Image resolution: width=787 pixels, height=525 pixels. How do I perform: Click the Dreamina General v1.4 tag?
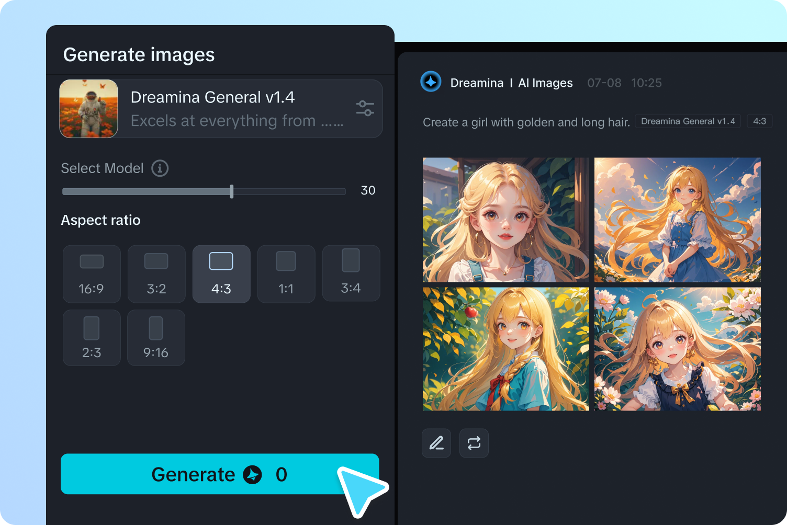point(688,121)
